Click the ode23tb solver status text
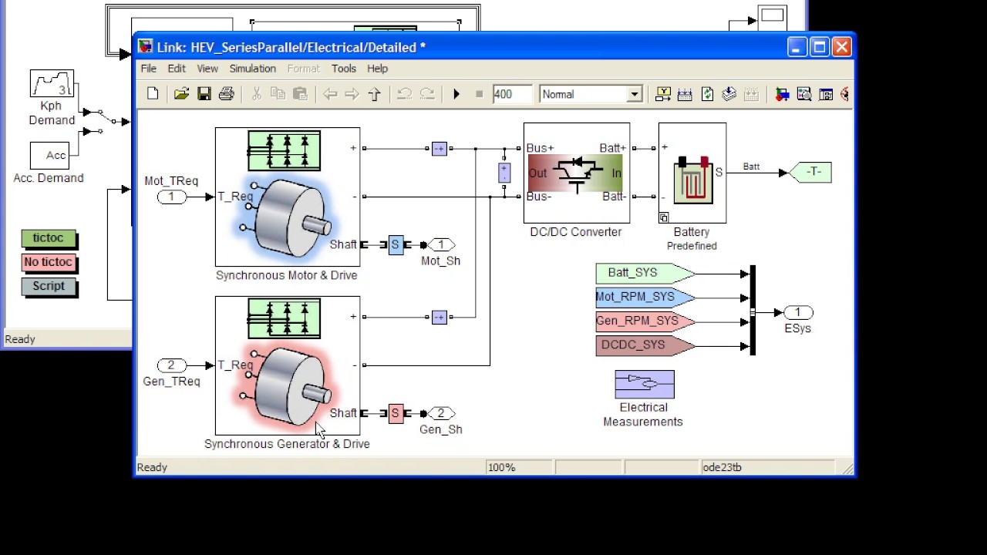 (722, 467)
